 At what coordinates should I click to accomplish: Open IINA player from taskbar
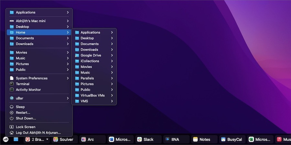[176, 140]
